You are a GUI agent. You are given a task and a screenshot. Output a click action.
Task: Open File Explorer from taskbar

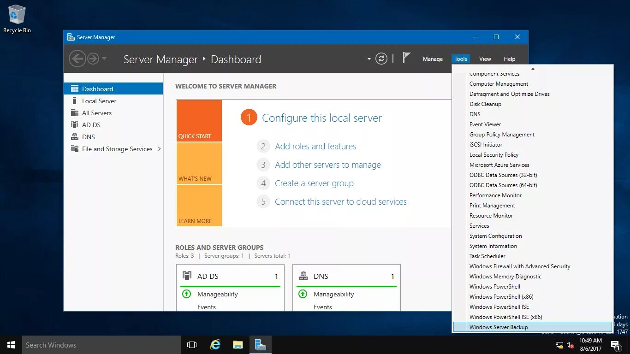pos(238,345)
